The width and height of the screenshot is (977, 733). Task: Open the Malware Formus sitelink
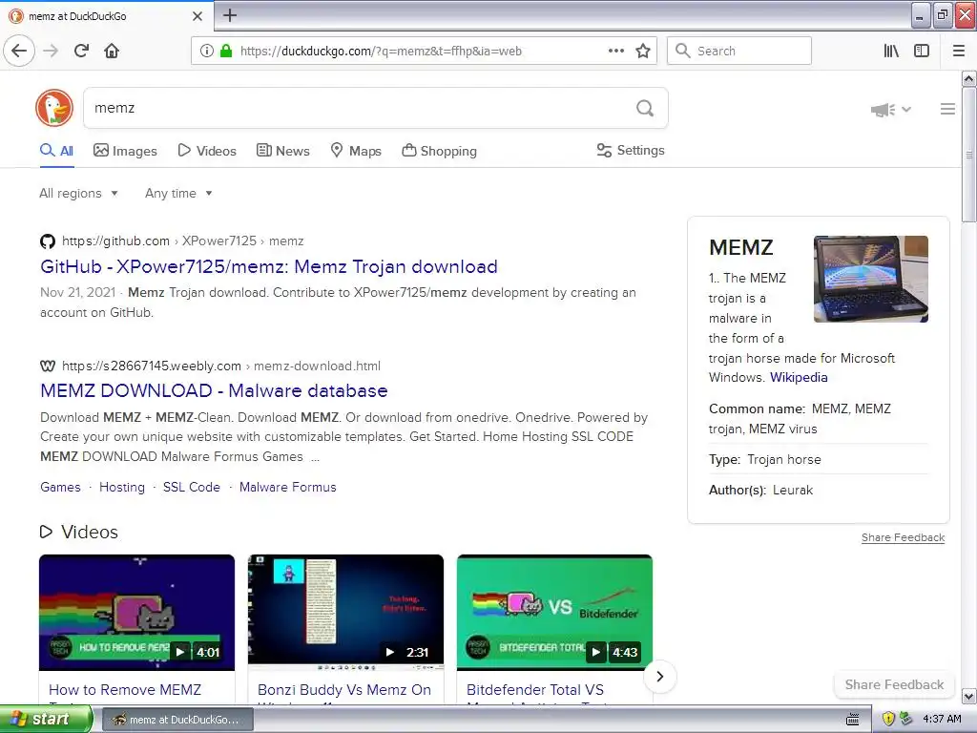(x=288, y=488)
